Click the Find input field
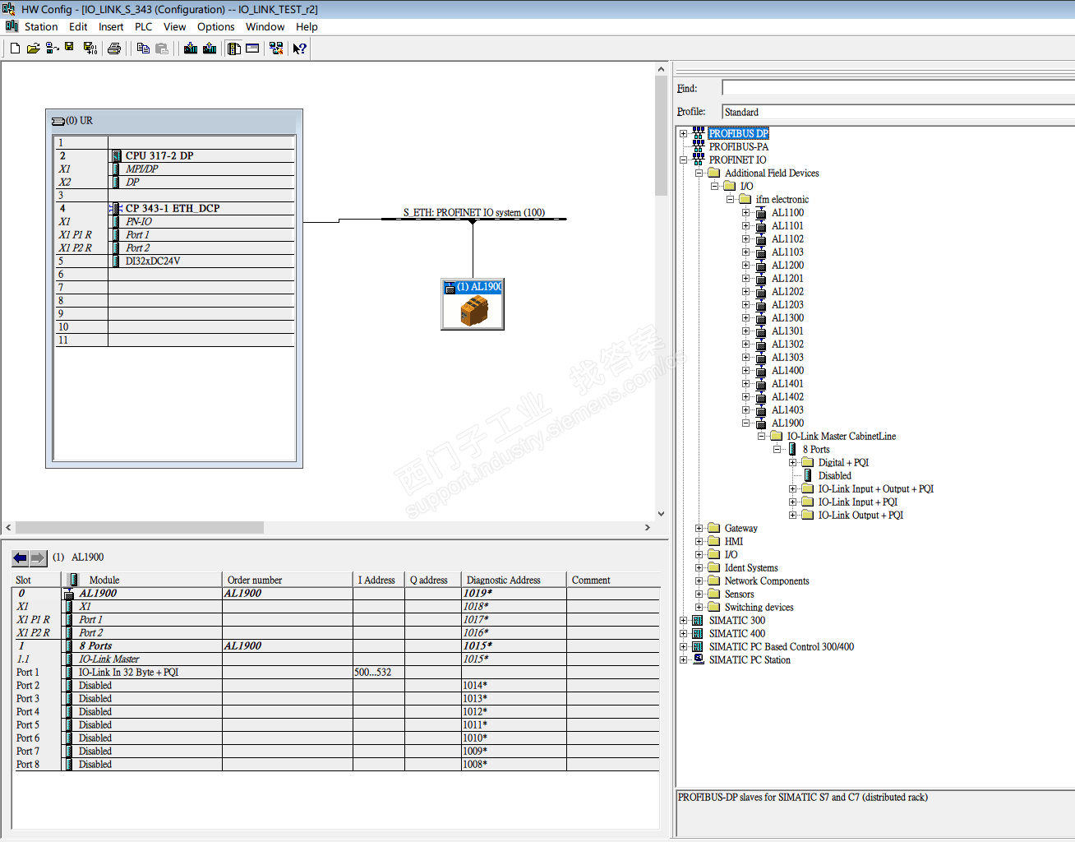The image size is (1075, 842). click(896, 88)
